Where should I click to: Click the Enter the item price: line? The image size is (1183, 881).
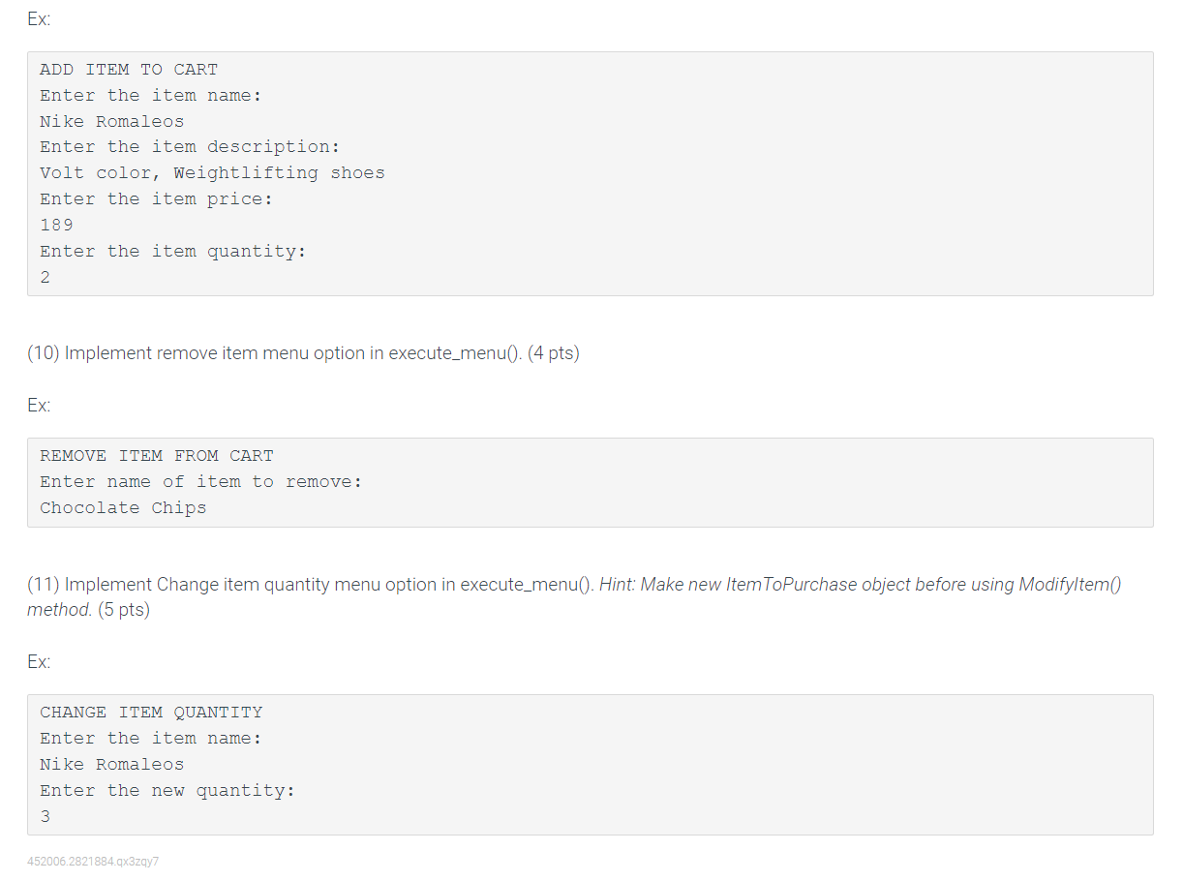pos(157,199)
